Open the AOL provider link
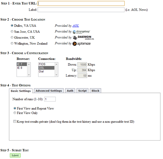The image size is (163, 159). (76, 26)
